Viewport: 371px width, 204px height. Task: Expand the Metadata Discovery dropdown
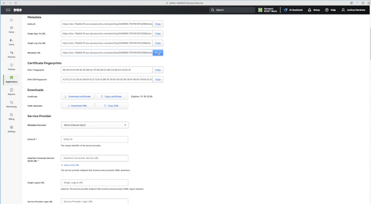pyautogui.click(x=95, y=125)
